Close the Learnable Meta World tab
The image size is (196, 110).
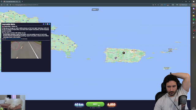coord(20,2)
